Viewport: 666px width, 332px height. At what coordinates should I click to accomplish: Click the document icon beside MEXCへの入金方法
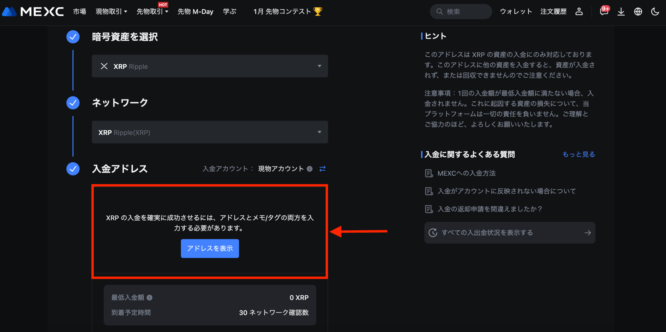tap(429, 173)
